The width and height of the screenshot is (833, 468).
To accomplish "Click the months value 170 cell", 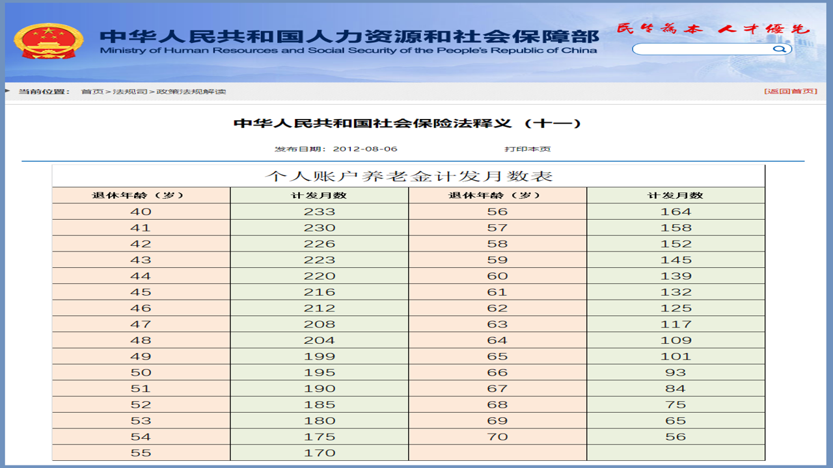I will pos(320,452).
